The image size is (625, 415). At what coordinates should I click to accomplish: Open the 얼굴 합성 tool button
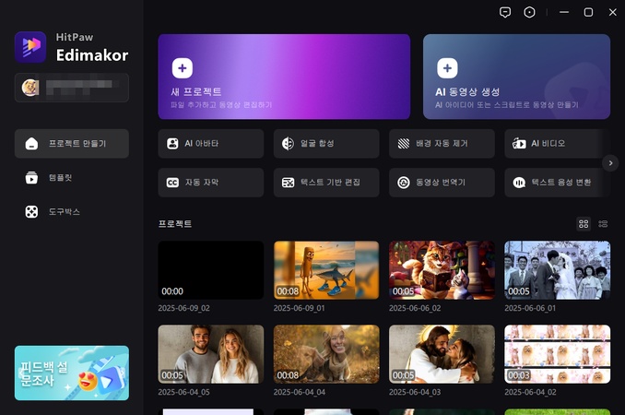coord(326,144)
